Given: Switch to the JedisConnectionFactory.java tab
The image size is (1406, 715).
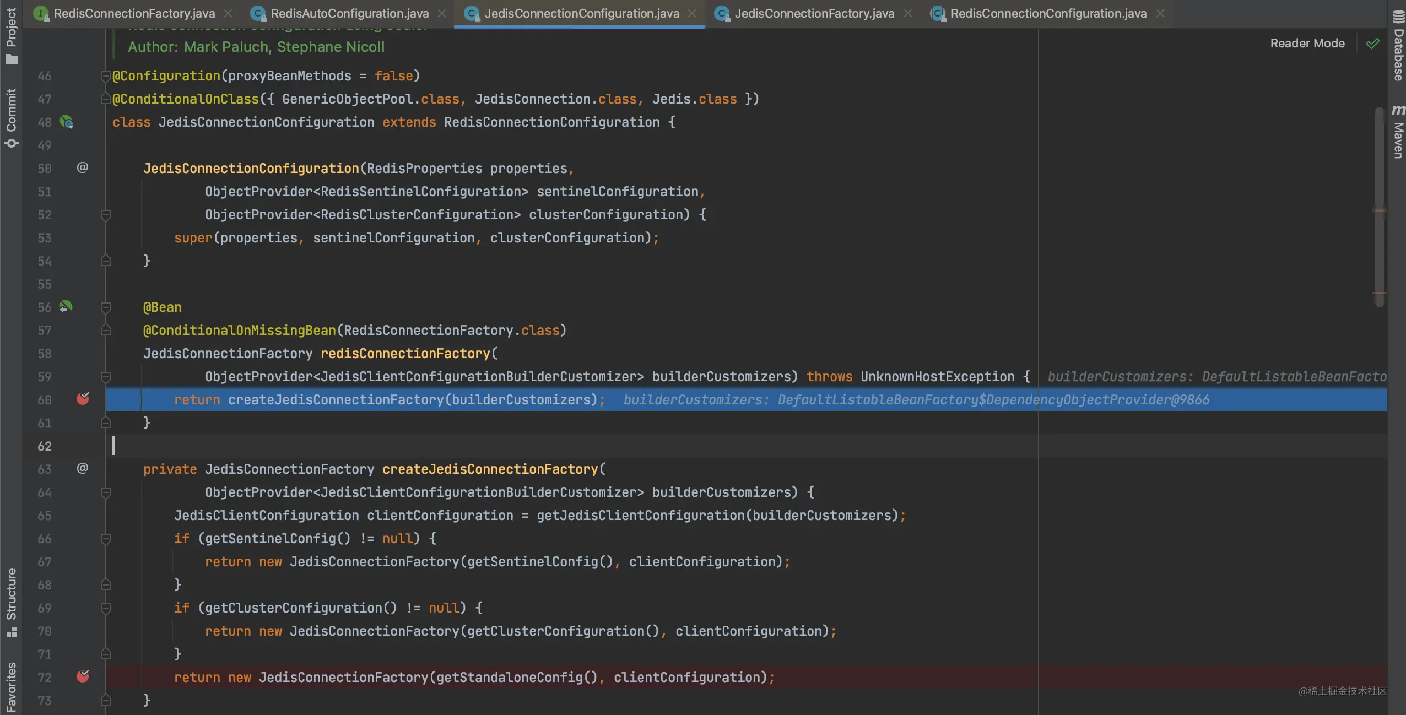Looking at the screenshot, I should 814,13.
